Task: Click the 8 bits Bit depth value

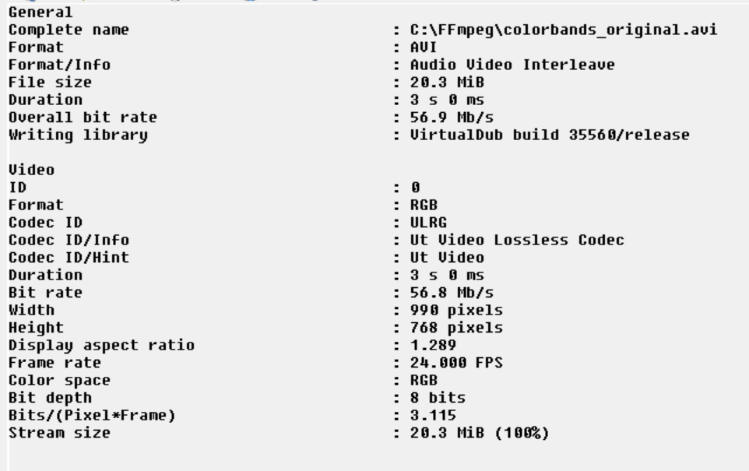Action: coord(438,398)
